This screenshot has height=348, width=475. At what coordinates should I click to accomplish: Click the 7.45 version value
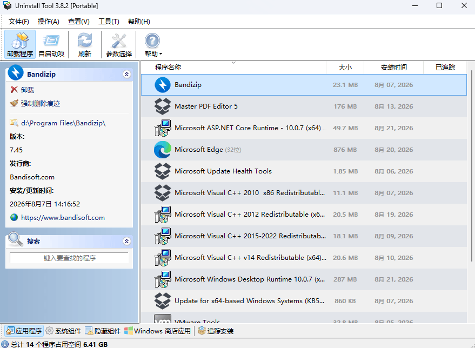16,150
